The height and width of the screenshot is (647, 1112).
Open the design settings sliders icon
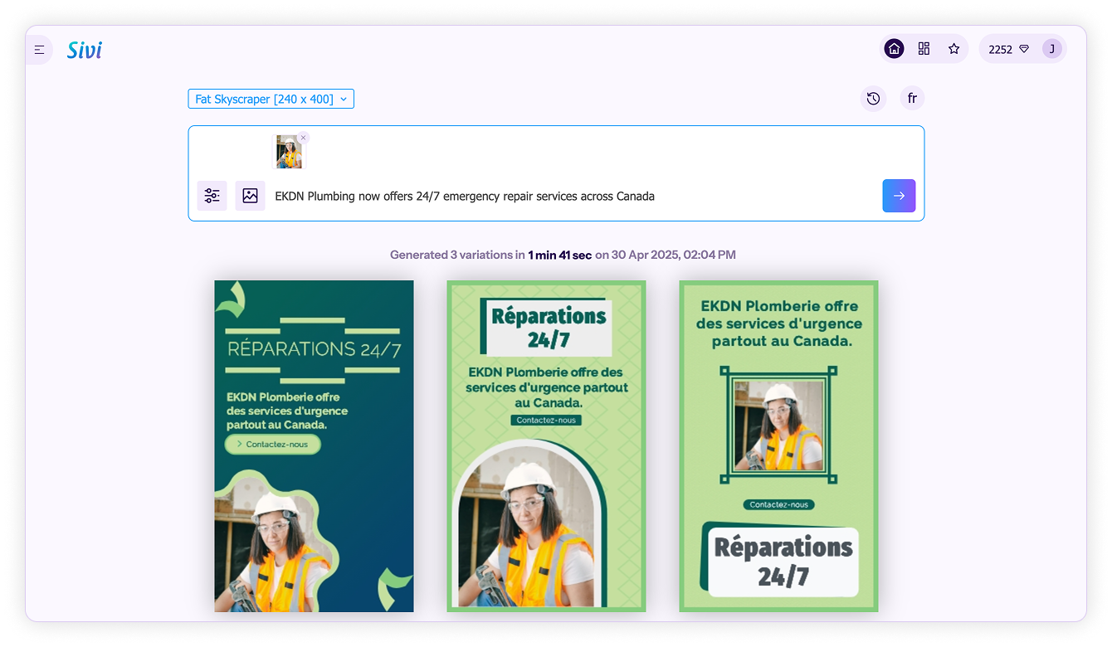[x=212, y=196]
